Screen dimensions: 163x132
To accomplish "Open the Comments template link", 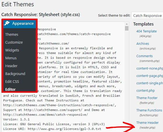I will [x=144, y=56].
